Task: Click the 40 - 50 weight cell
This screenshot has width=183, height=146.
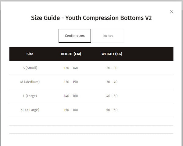Action: point(112,96)
